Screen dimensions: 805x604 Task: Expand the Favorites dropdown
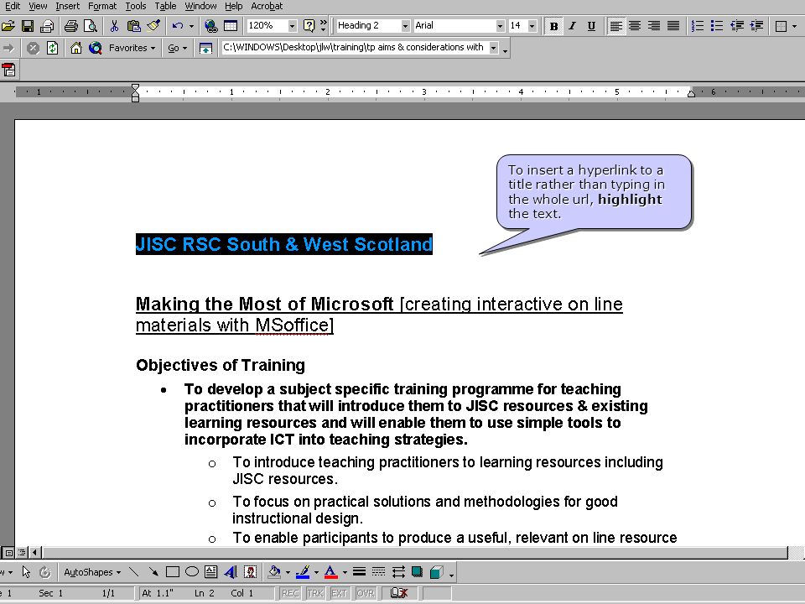(132, 49)
